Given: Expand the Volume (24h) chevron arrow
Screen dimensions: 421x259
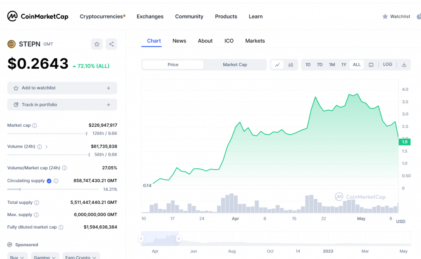Looking at the screenshot, I should (46, 146).
